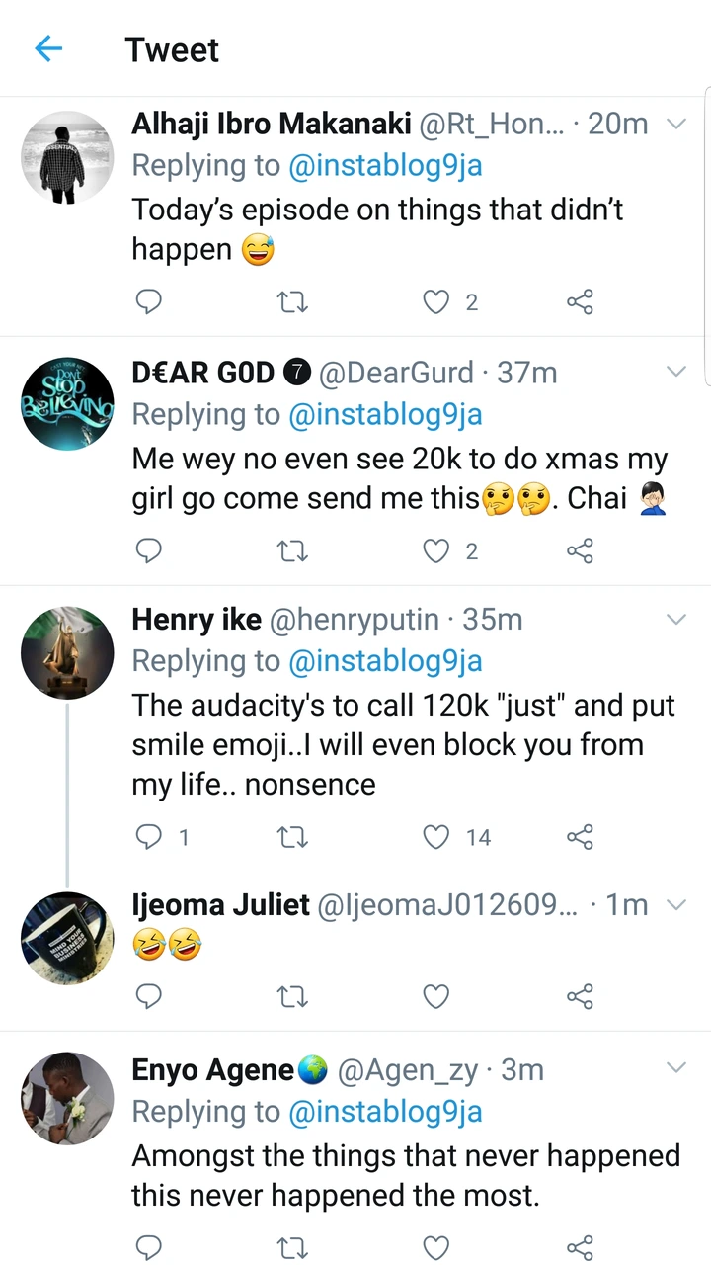Retweet Enyo Agene's tweet

pyautogui.click(x=291, y=1248)
